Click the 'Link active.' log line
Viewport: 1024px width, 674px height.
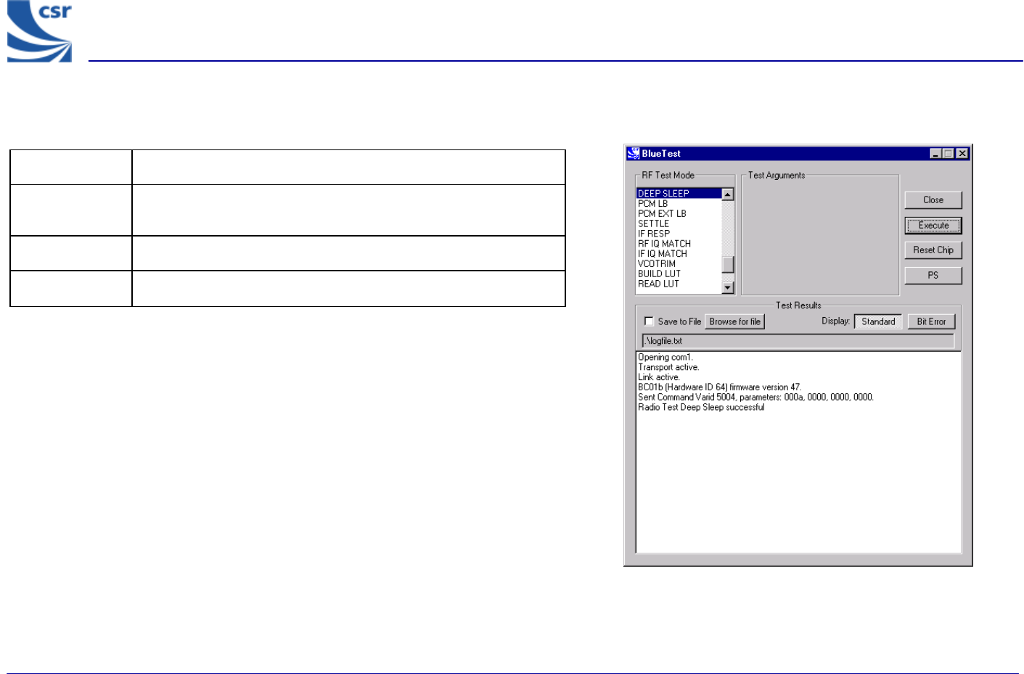coord(659,378)
